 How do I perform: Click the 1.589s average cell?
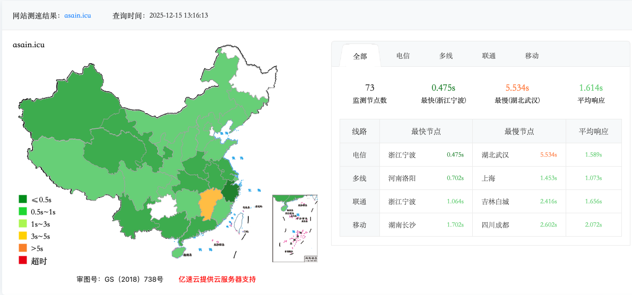click(x=593, y=155)
